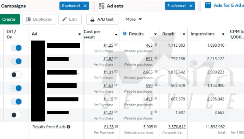
Task: Click the green Create button
Action: pos(9,19)
